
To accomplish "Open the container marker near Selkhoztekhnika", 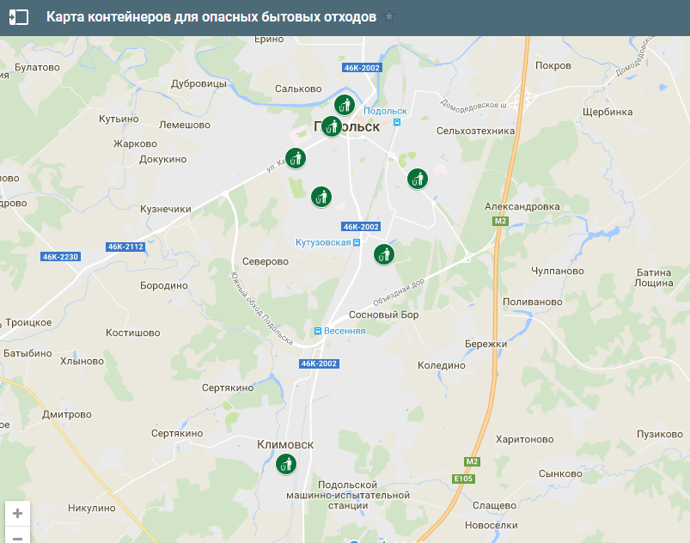I will (418, 179).
